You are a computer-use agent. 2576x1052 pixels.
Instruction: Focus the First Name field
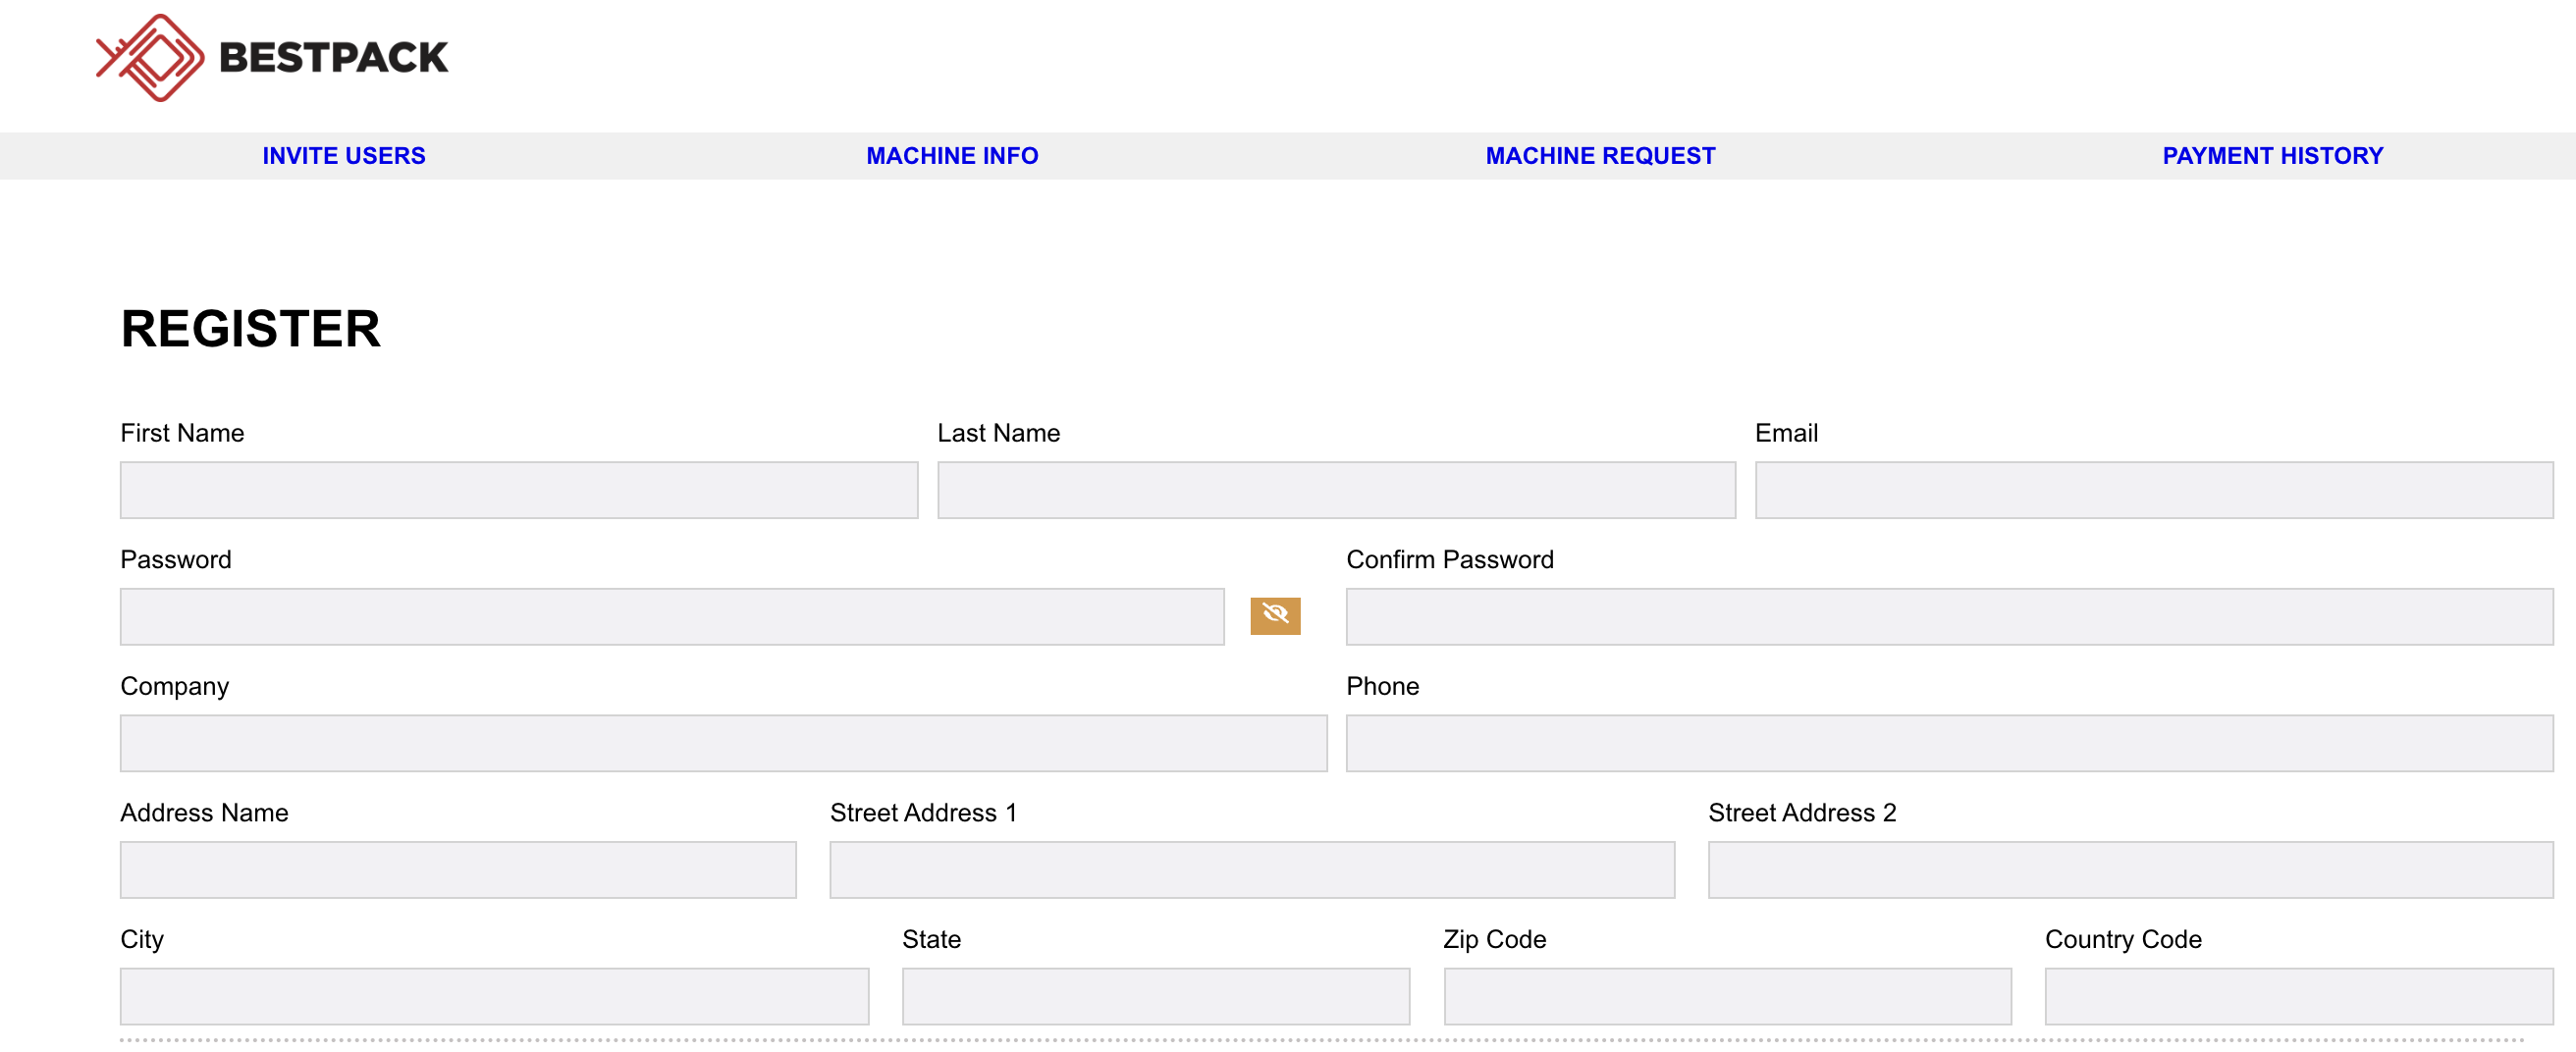[x=519, y=490]
